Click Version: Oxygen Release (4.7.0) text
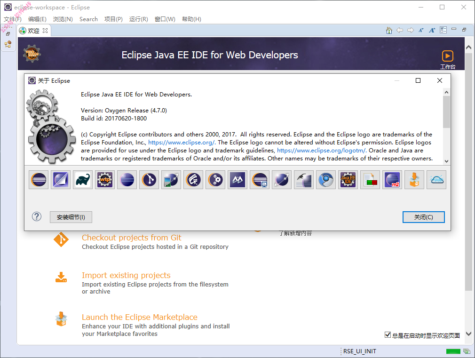Image resolution: width=475 pixels, height=358 pixels. click(x=124, y=111)
